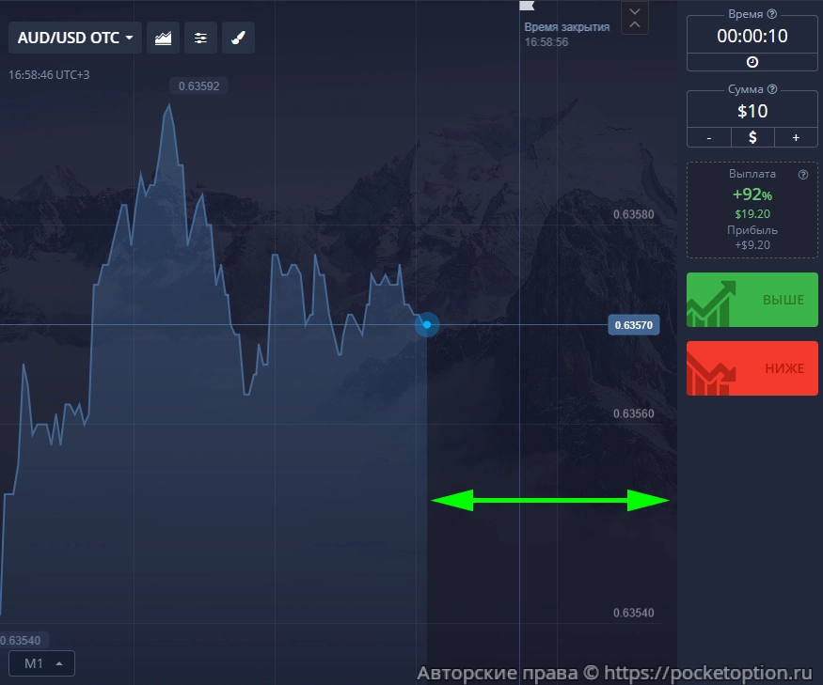Click the 00:00:10 trade time field

(x=752, y=37)
